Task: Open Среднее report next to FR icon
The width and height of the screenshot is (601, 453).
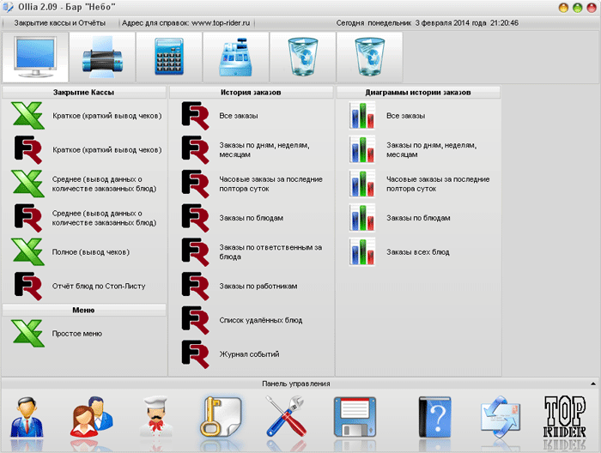Action: click(104, 218)
